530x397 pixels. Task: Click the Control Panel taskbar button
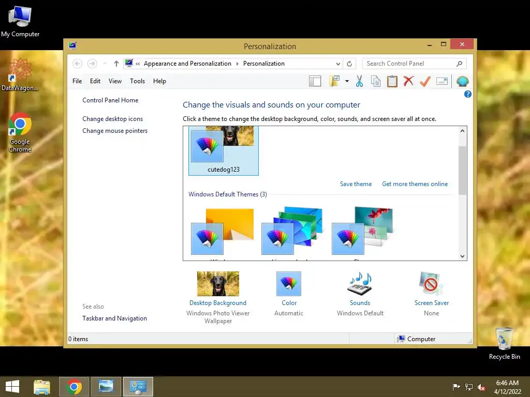point(138,387)
